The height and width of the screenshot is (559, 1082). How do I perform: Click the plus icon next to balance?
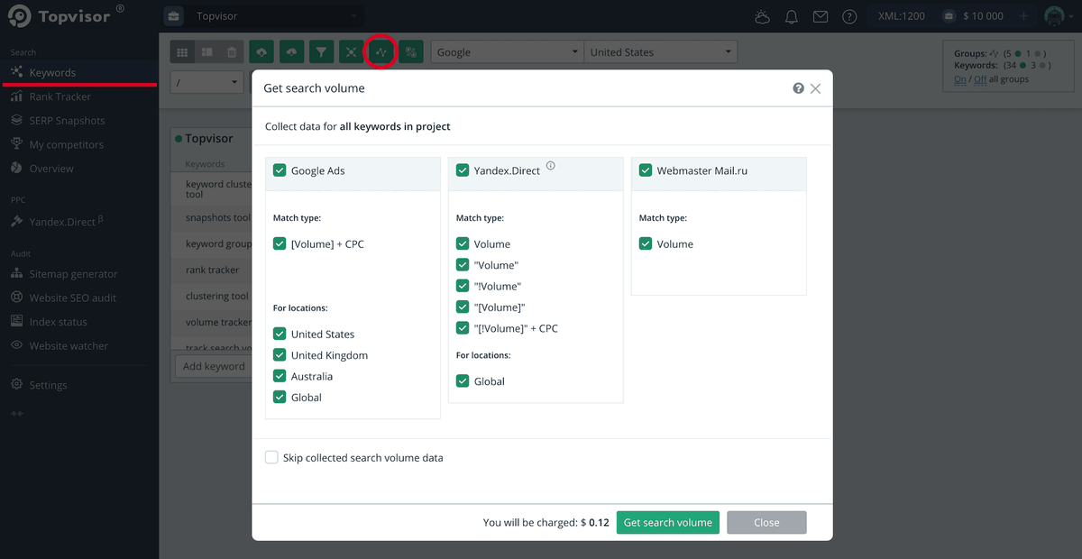(x=1023, y=16)
